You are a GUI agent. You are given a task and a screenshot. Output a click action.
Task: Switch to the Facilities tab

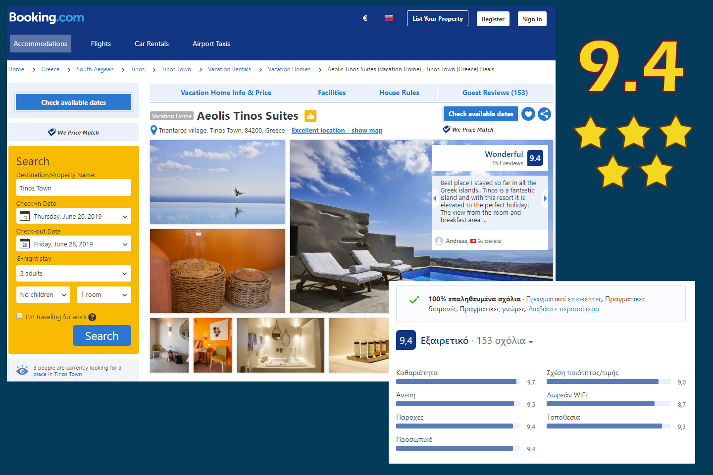tap(332, 93)
